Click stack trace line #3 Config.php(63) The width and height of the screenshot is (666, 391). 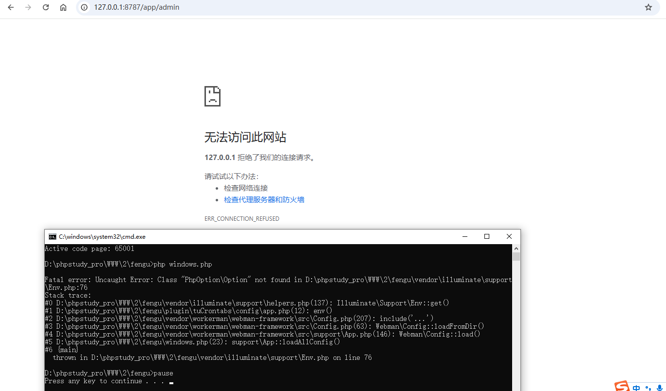pos(264,326)
